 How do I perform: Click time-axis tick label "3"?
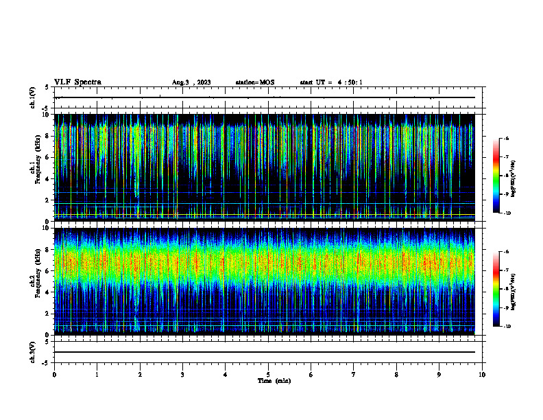[182, 375]
